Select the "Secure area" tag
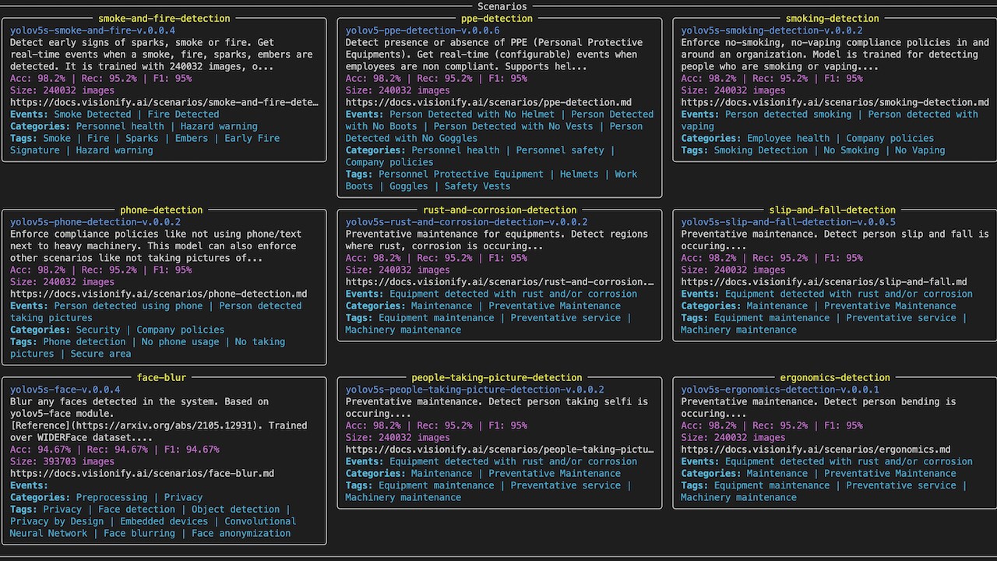Image resolution: width=997 pixels, height=561 pixels. point(101,354)
